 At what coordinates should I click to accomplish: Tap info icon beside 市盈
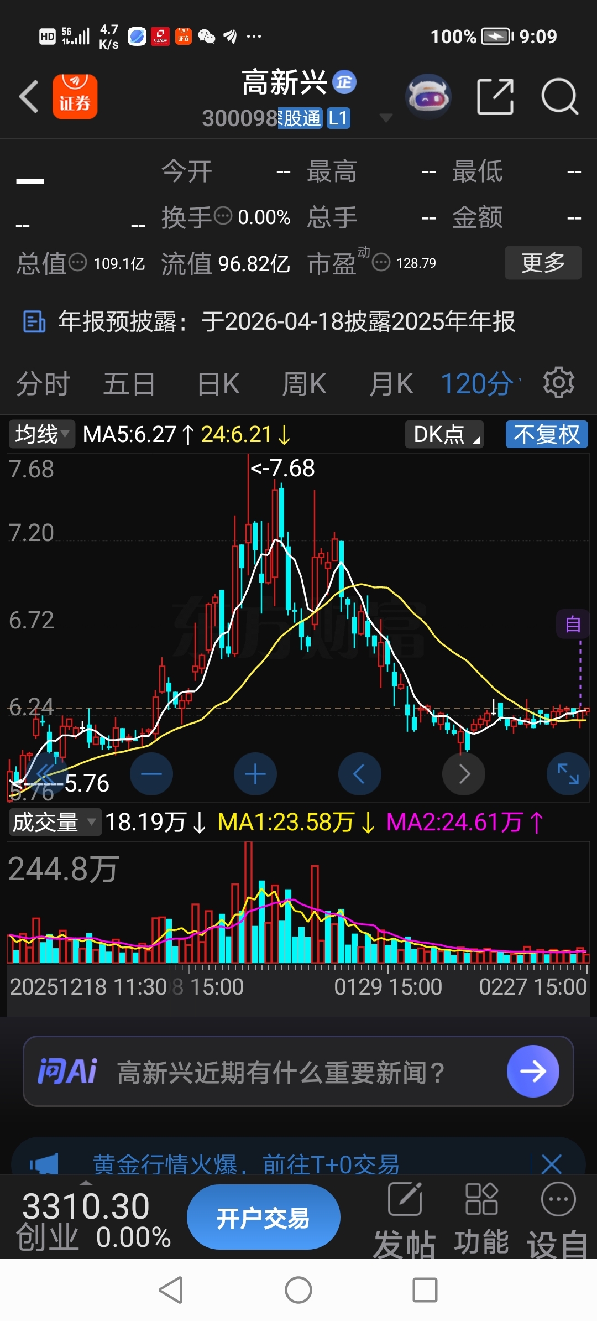click(x=381, y=262)
